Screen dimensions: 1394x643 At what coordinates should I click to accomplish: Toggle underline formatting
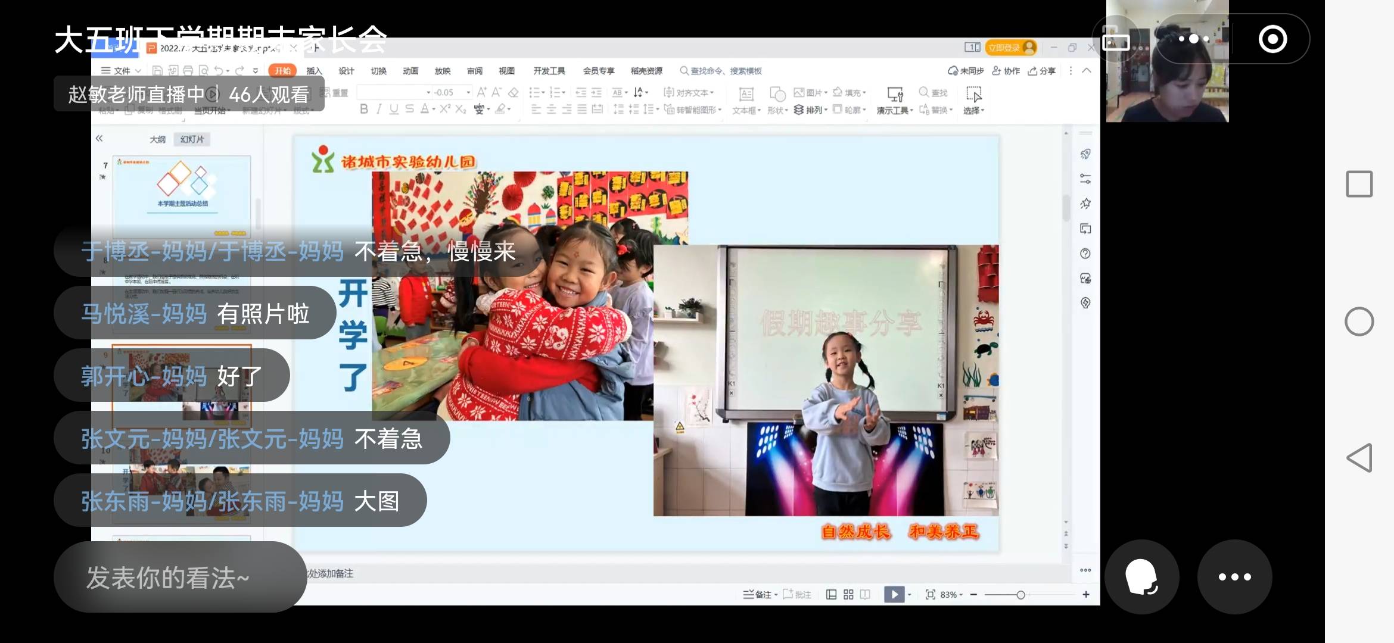(x=394, y=109)
